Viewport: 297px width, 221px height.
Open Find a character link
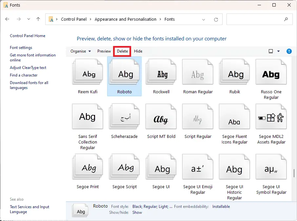(24, 75)
